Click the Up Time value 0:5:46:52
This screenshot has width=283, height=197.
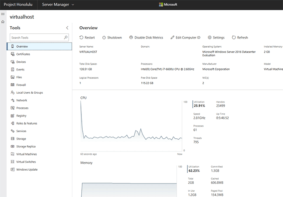tap(222, 118)
